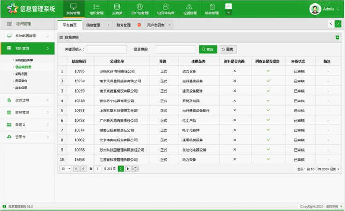Switch to 财务管理 tab
345x211 pixels.
coord(124,25)
